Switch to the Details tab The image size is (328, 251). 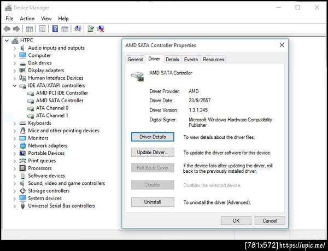pyautogui.click(x=172, y=60)
